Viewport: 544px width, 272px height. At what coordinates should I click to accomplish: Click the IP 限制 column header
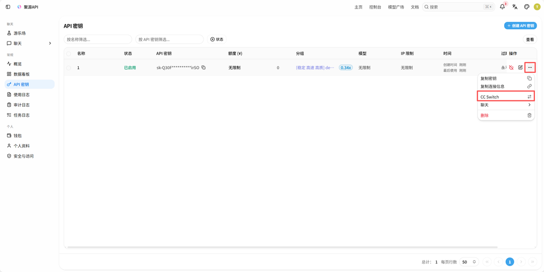pyautogui.click(x=407, y=54)
